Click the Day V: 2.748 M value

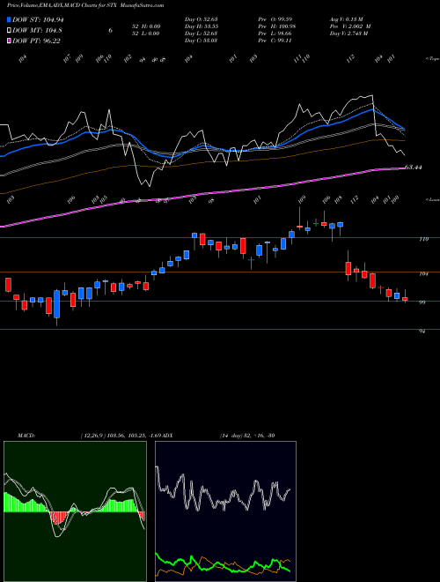click(x=348, y=34)
